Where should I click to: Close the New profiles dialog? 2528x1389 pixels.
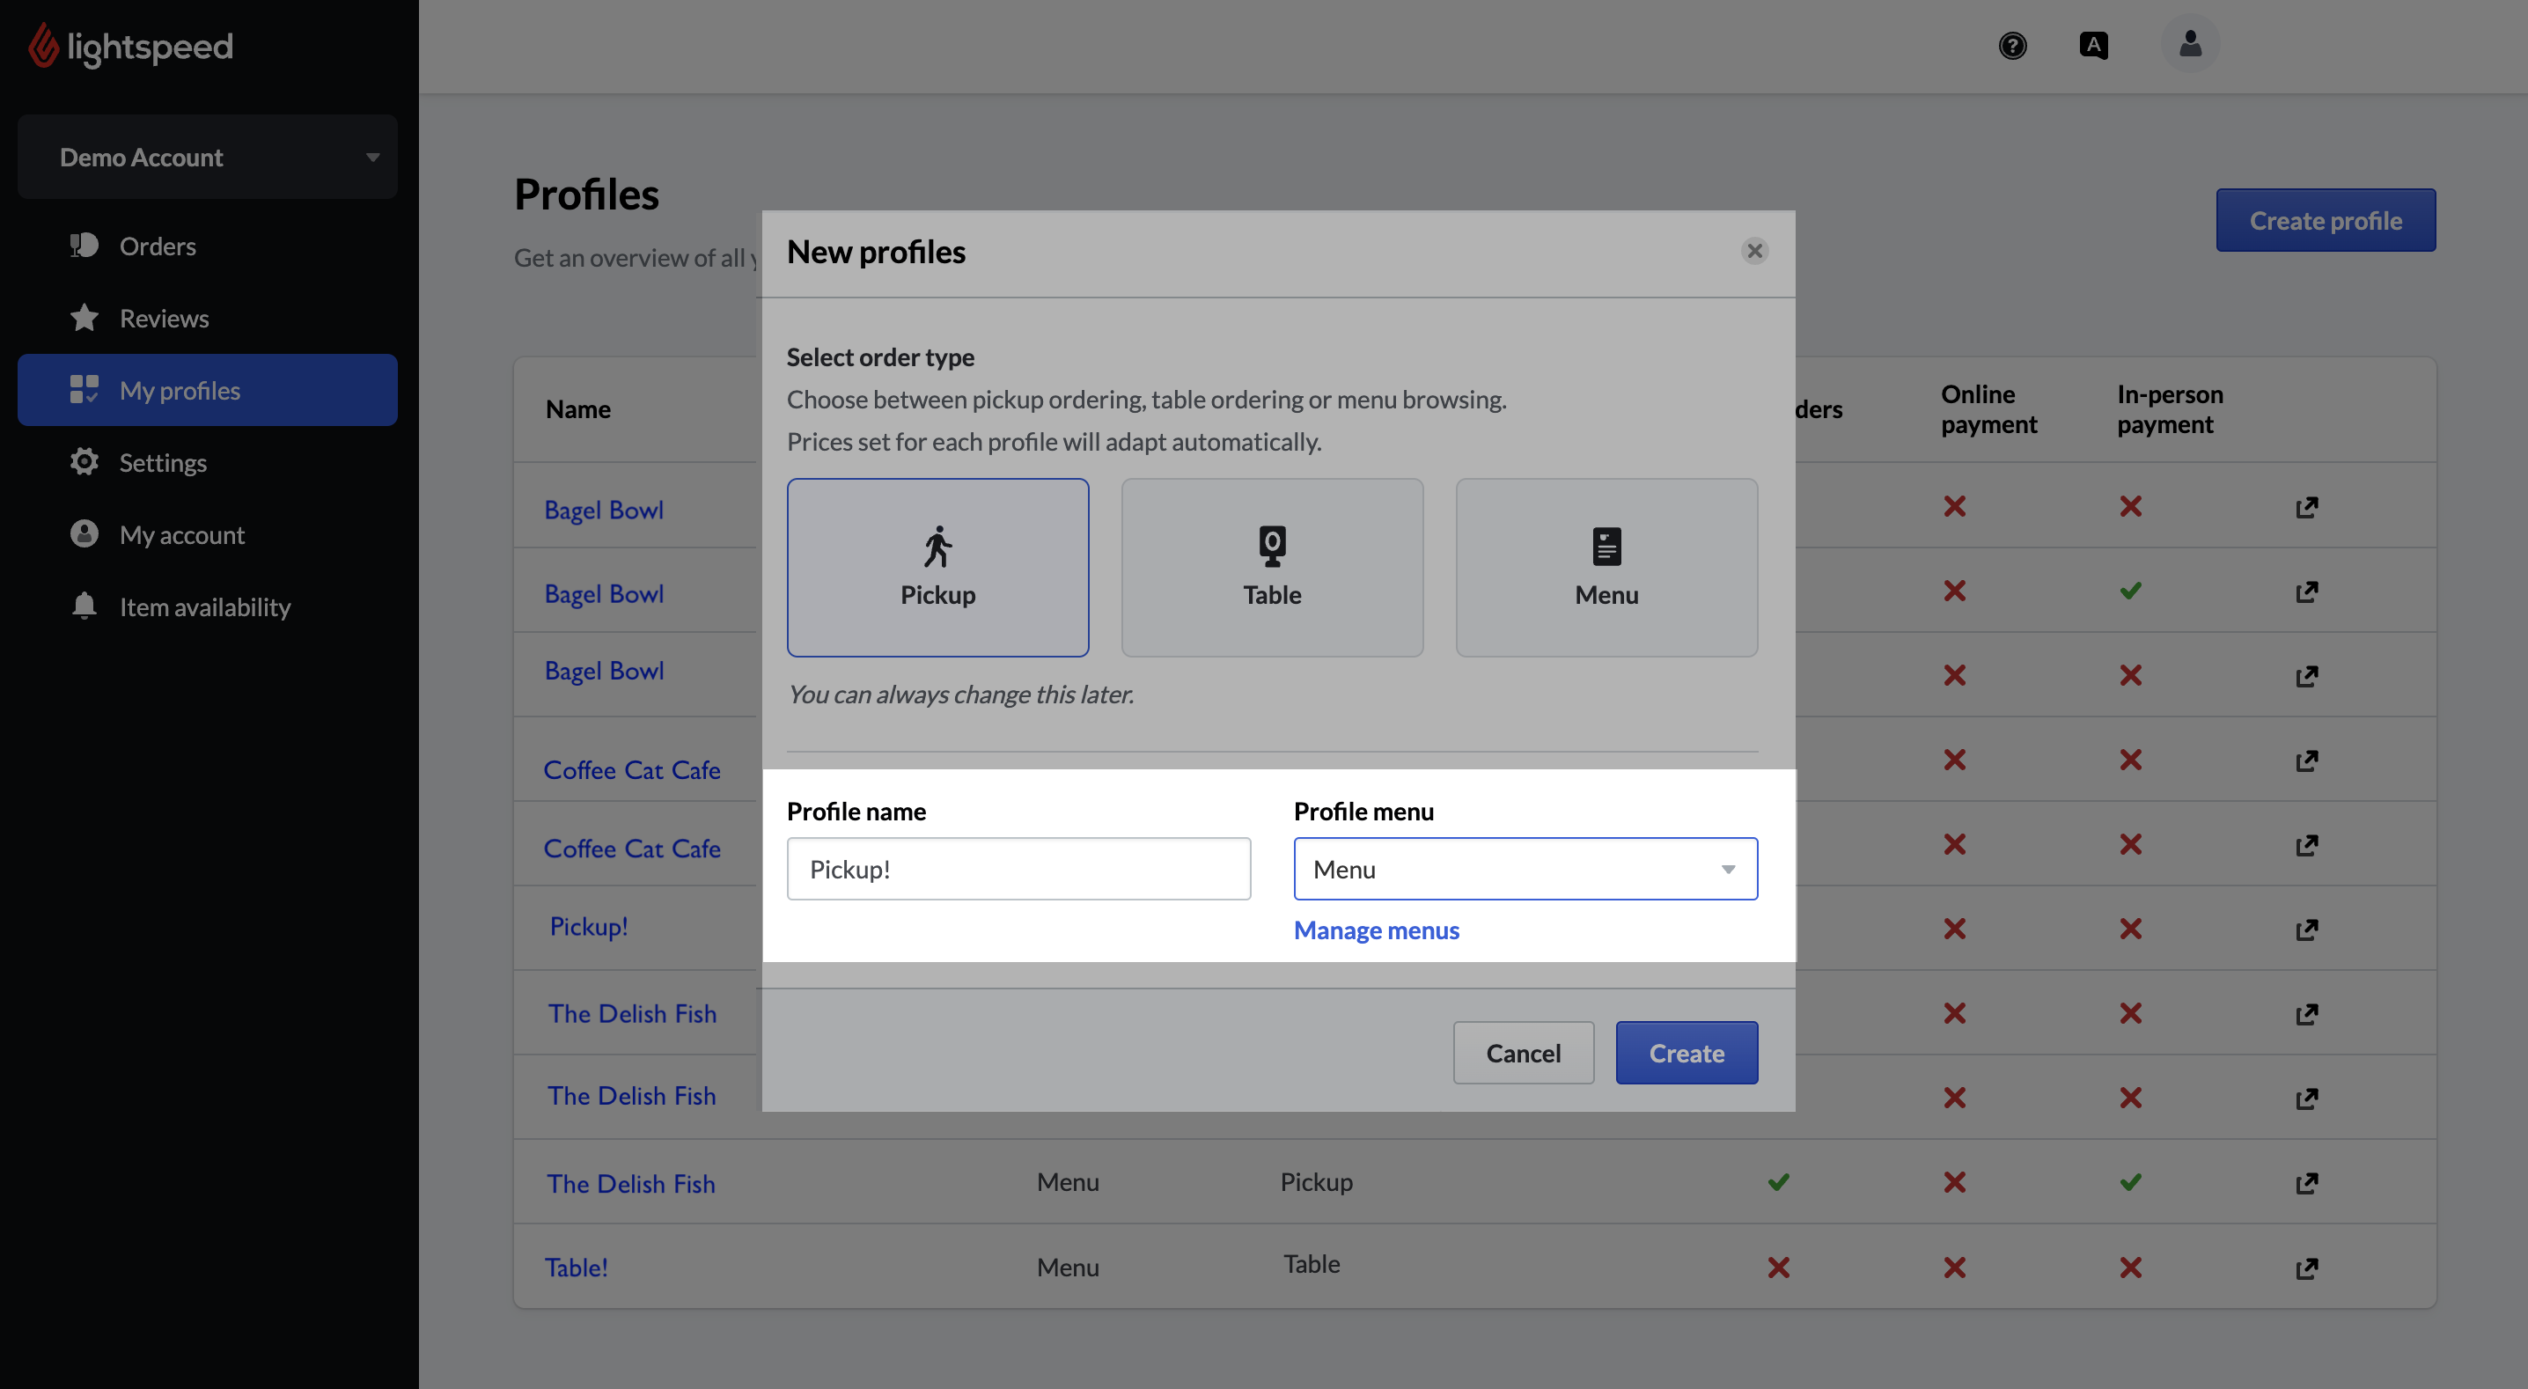click(x=1753, y=251)
